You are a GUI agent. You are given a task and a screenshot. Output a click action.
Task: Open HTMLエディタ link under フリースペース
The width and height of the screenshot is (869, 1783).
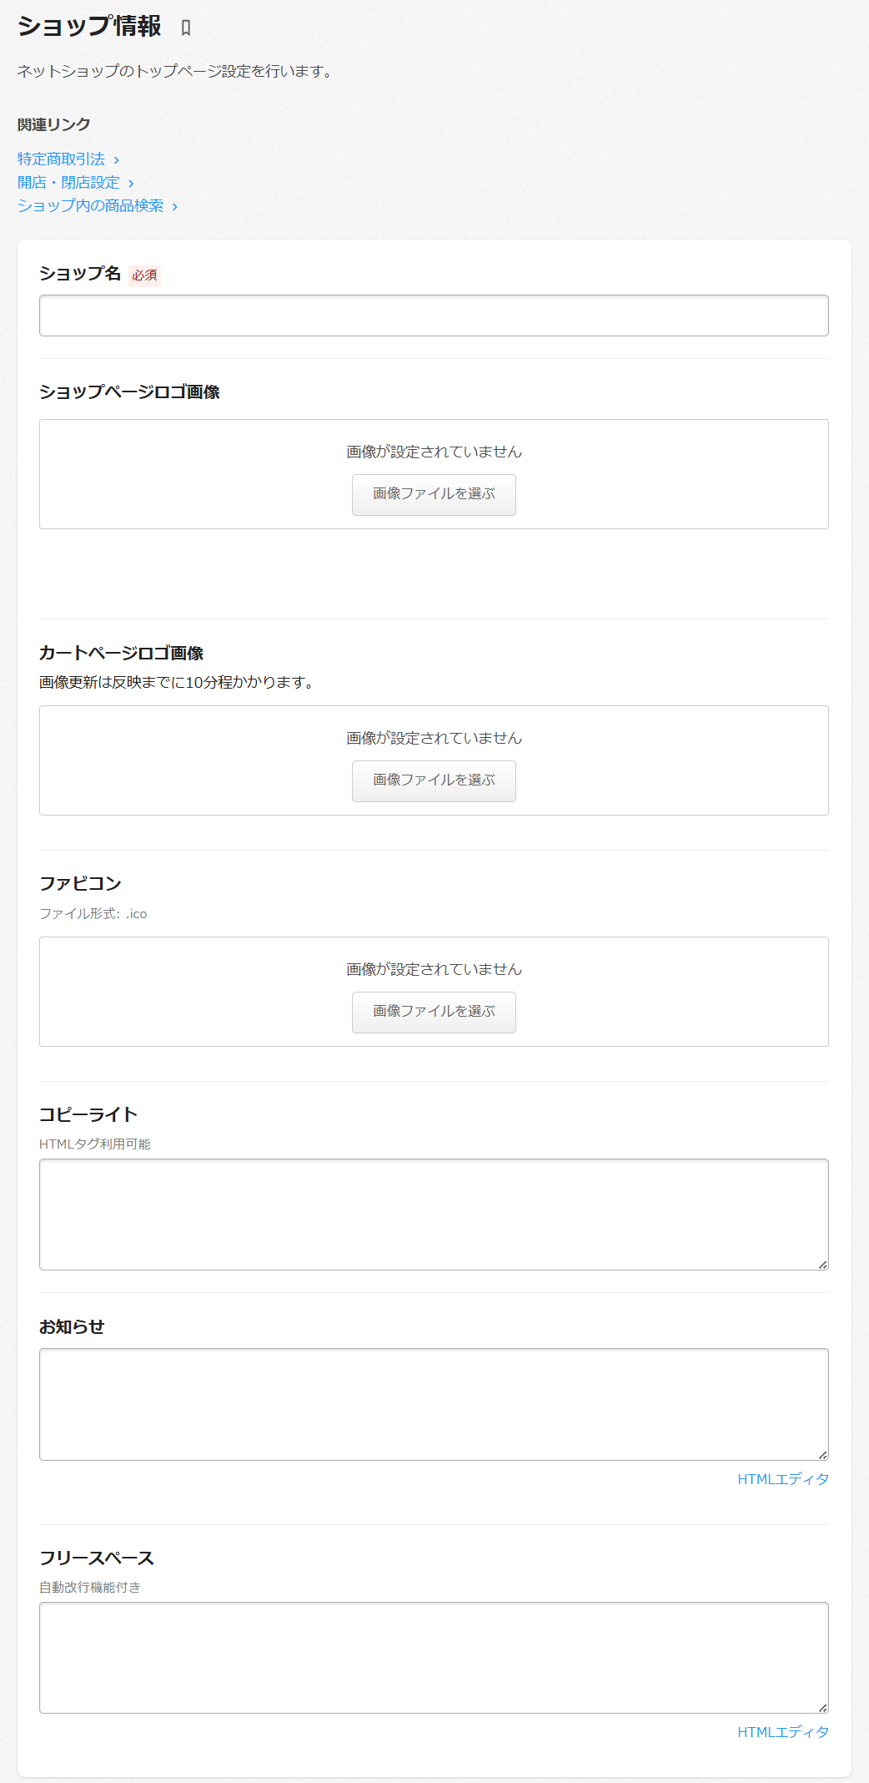pyautogui.click(x=782, y=1732)
